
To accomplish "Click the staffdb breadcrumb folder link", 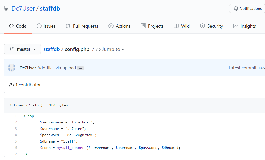I will [52, 49].
